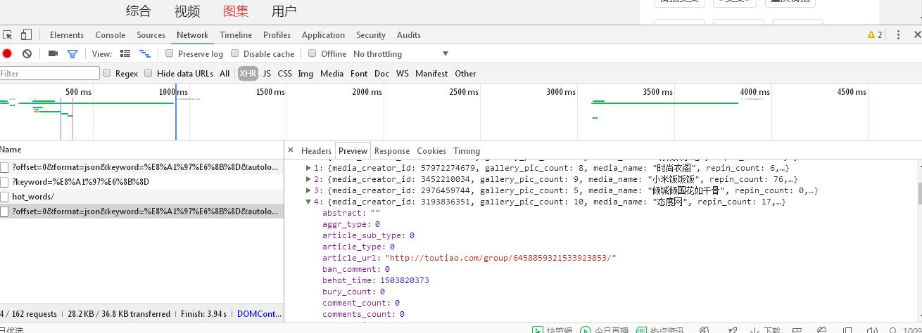Open the Timing tab
Screen dimensions: 922x333
(x=467, y=150)
